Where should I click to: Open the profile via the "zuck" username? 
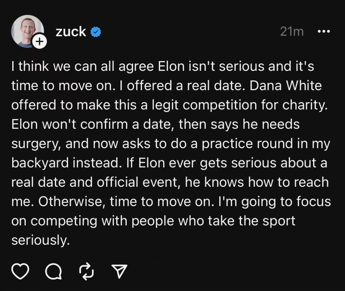[x=70, y=32]
